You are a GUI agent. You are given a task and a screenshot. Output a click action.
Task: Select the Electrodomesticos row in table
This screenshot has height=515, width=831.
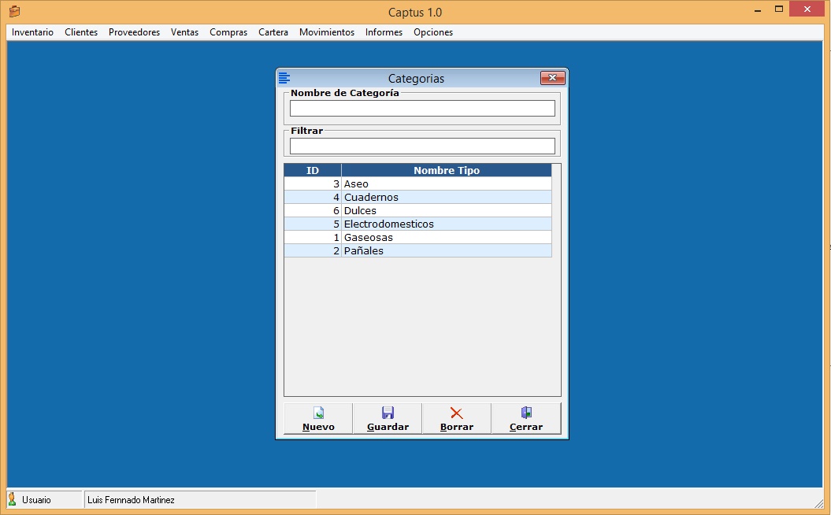pos(417,224)
